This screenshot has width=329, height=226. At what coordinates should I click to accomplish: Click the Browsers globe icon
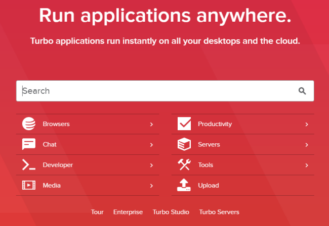click(29, 124)
